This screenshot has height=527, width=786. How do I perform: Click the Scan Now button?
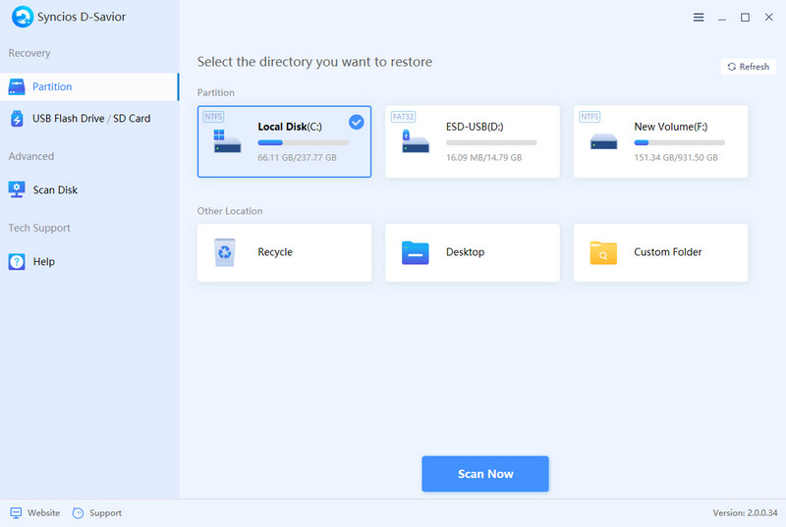pyautogui.click(x=485, y=474)
